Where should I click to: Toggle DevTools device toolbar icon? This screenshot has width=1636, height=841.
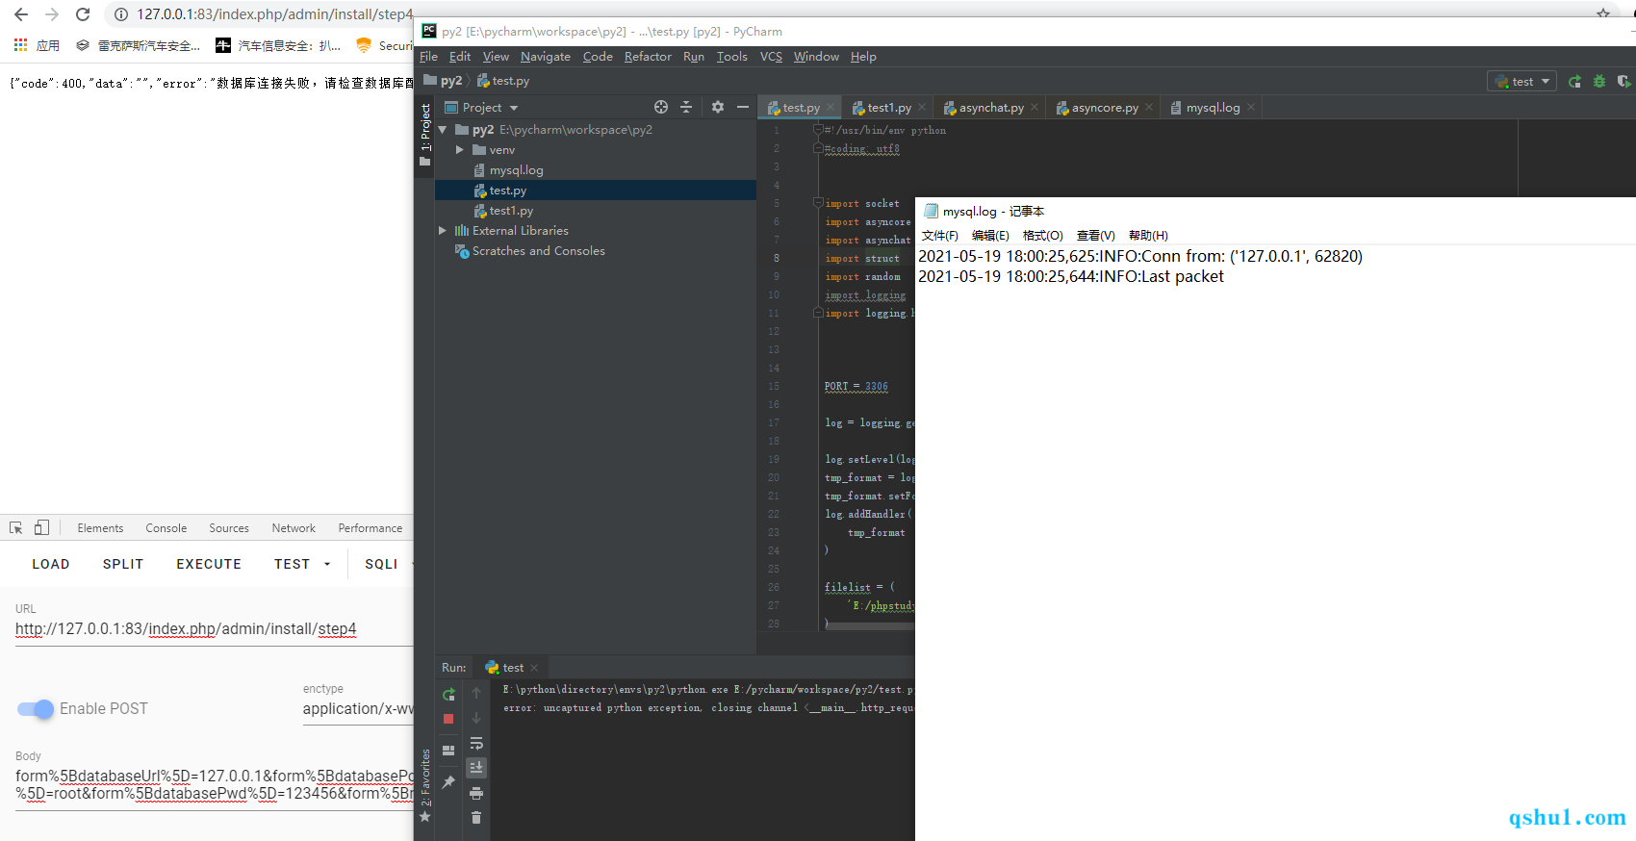(x=41, y=527)
